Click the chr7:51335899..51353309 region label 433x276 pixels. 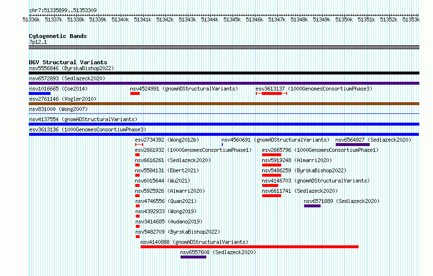(63, 10)
